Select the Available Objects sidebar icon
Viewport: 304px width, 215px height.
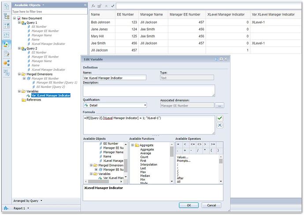coord(7,44)
